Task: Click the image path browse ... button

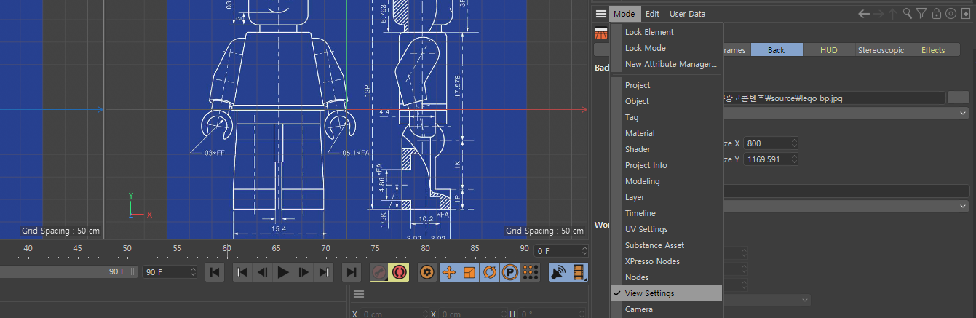Action: (958, 98)
